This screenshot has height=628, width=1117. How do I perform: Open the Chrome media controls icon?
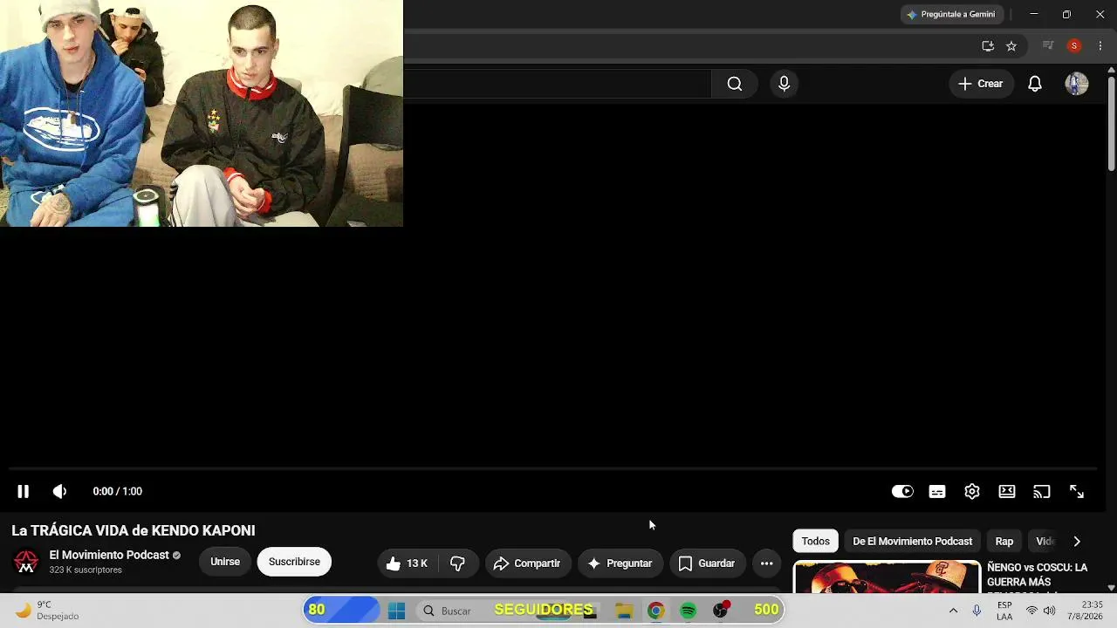tap(1049, 46)
